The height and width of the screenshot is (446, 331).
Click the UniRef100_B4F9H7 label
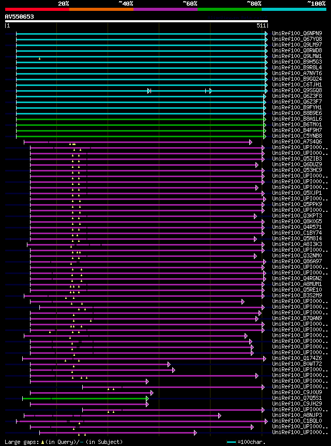point(297,130)
